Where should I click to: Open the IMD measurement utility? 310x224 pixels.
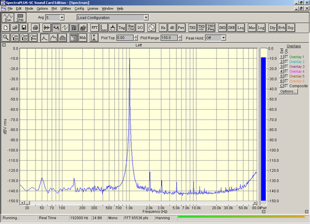(x=222, y=28)
